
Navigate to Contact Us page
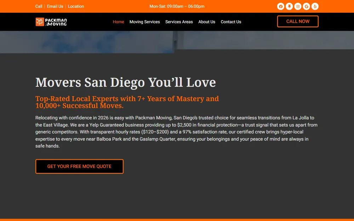coord(231,22)
